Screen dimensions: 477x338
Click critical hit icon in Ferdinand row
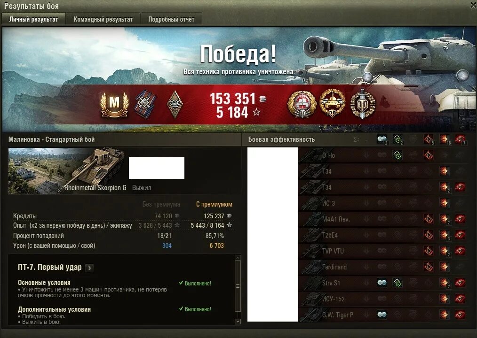[x=429, y=267]
